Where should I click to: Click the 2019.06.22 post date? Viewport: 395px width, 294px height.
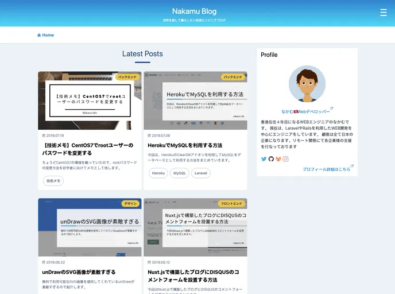click(56, 262)
